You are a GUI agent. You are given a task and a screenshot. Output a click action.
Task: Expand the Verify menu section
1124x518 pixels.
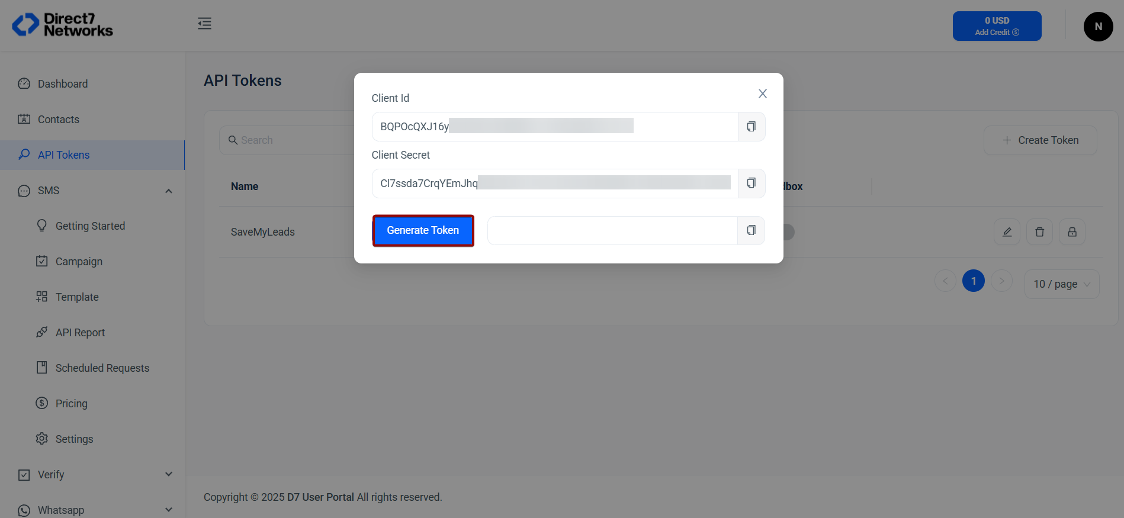click(x=169, y=474)
